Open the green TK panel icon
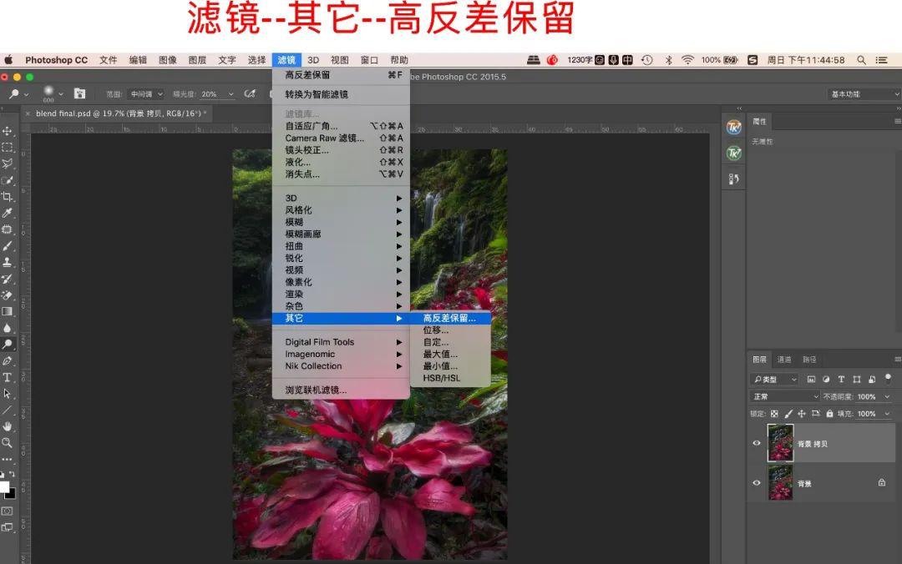The image size is (902, 564). 733,153
